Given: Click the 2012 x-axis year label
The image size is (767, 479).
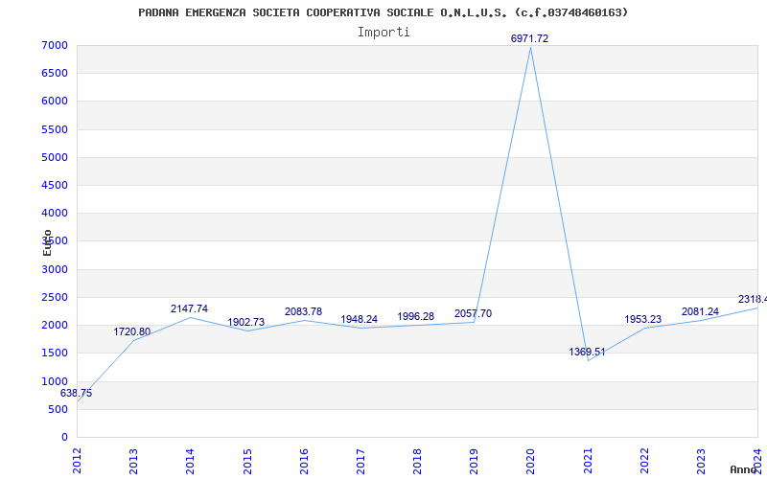Looking at the screenshot, I should [77, 461].
